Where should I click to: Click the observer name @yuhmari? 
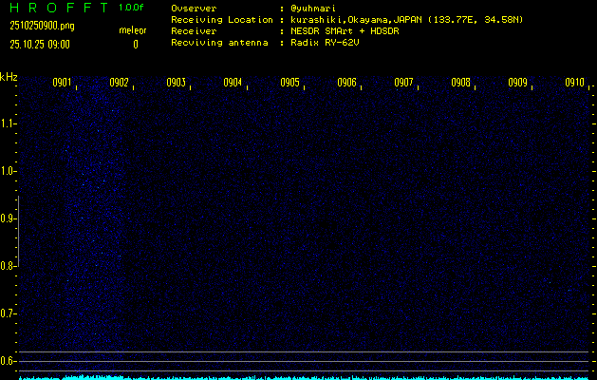point(313,8)
